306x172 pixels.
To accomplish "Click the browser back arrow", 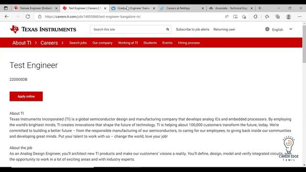I will click(7, 17).
